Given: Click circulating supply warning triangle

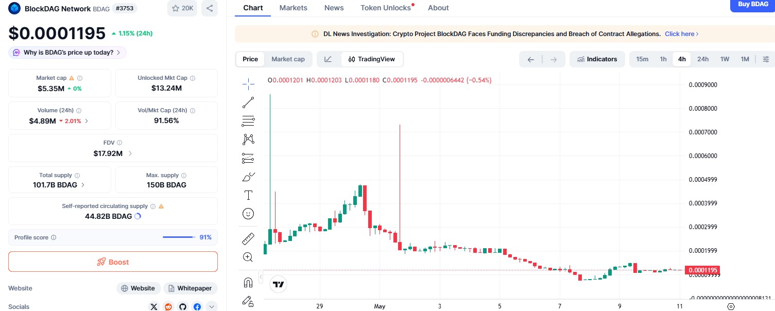Looking at the screenshot, I should point(161,206).
